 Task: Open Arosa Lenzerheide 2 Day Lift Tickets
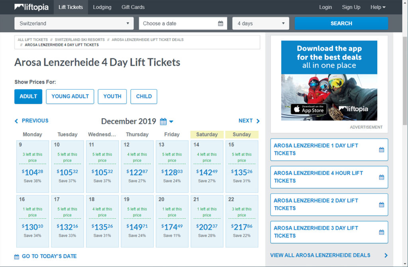(329, 205)
